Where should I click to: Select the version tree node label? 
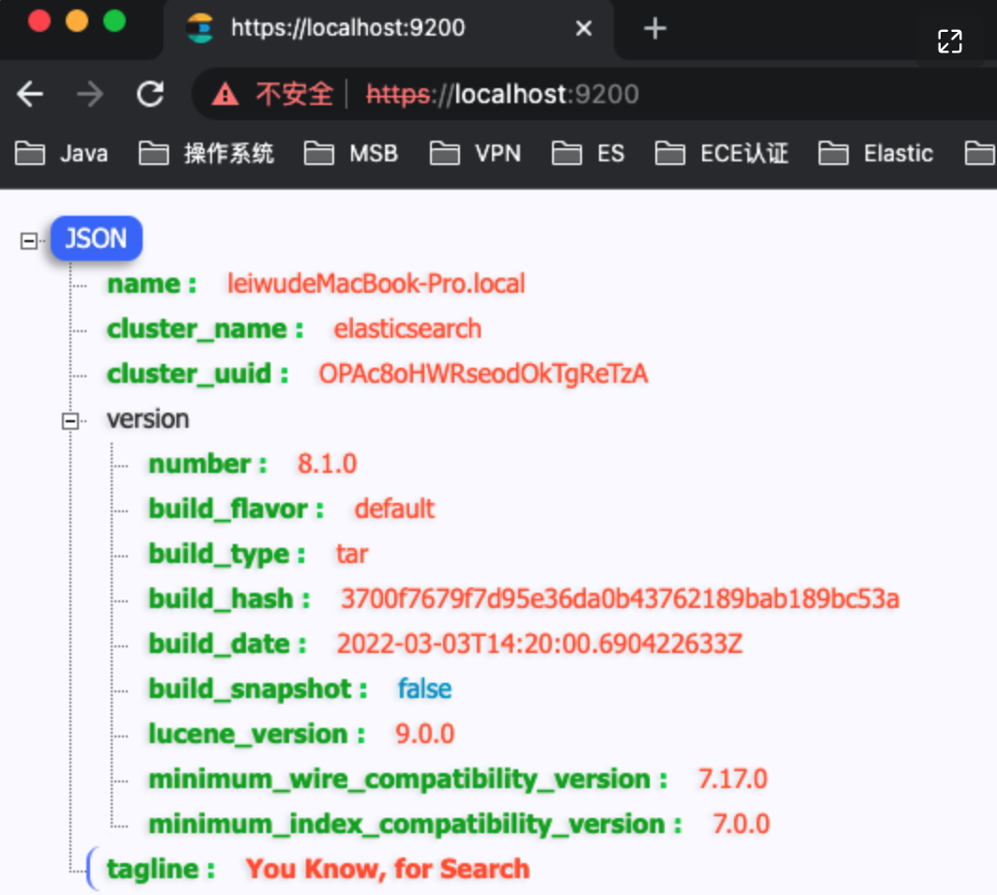click(x=147, y=419)
